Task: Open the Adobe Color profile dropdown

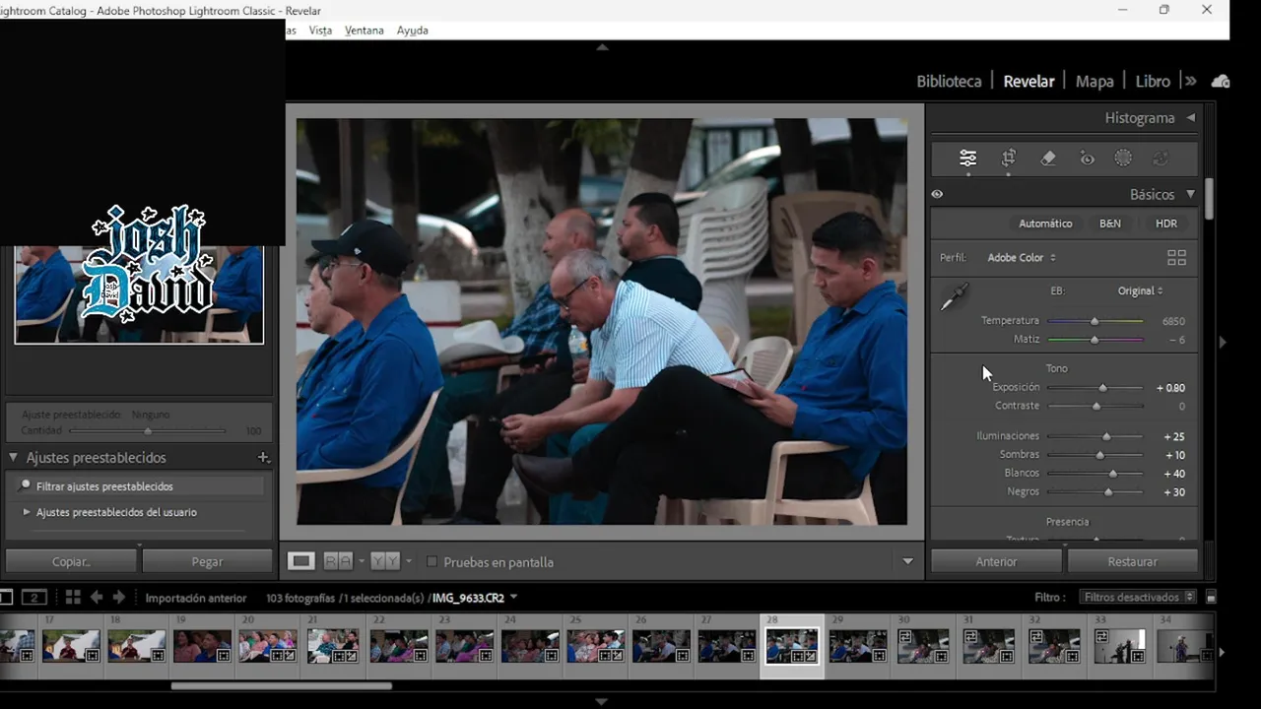Action: [1022, 258]
